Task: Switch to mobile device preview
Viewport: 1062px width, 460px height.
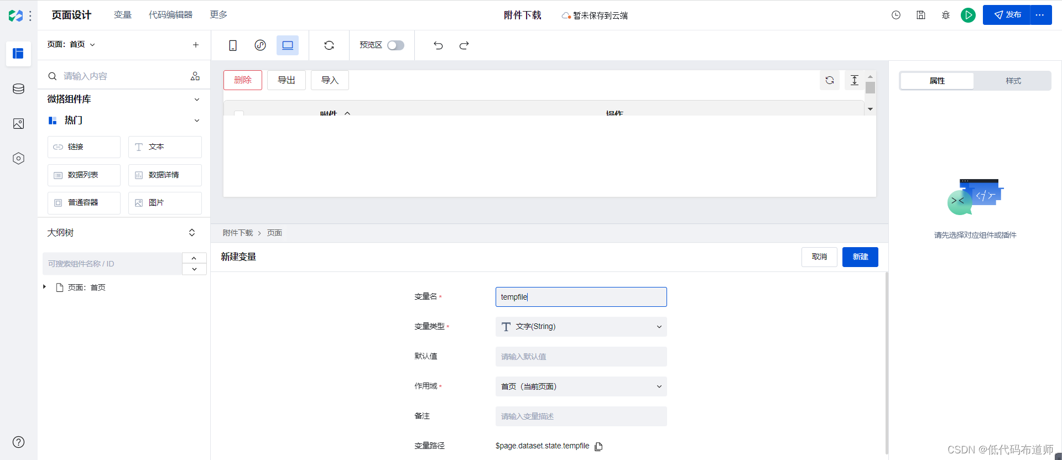Action: (233, 45)
